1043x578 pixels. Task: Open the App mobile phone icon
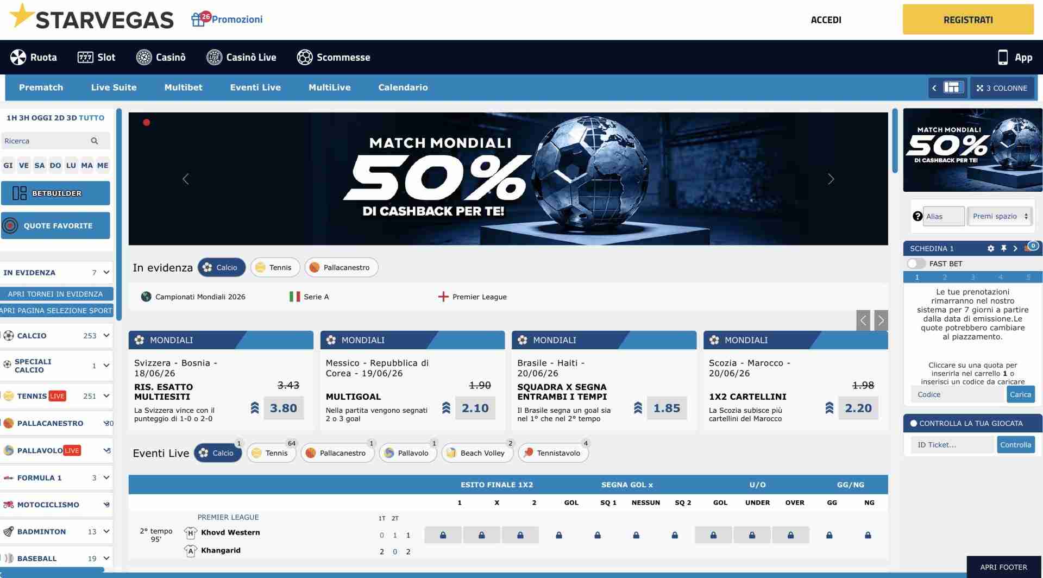[x=1003, y=57]
